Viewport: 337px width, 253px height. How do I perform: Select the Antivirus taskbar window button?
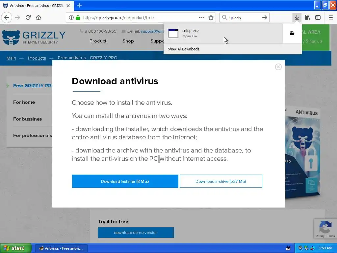(61, 248)
